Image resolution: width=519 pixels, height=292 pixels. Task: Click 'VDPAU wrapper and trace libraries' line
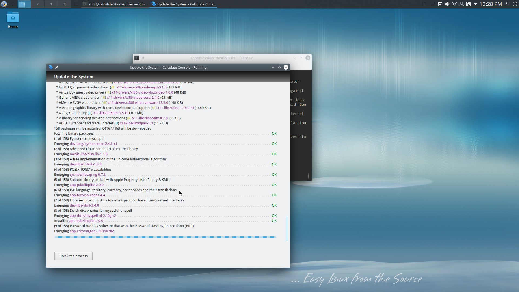112,123
